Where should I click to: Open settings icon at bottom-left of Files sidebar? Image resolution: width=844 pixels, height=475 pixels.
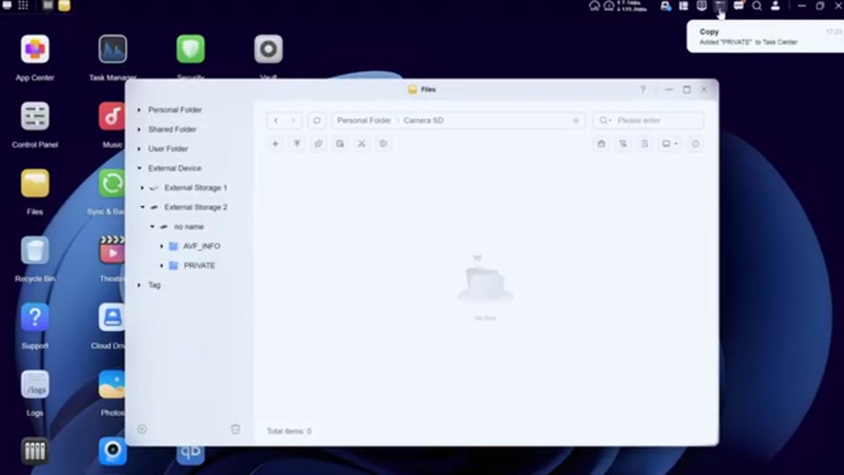tap(142, 429)
